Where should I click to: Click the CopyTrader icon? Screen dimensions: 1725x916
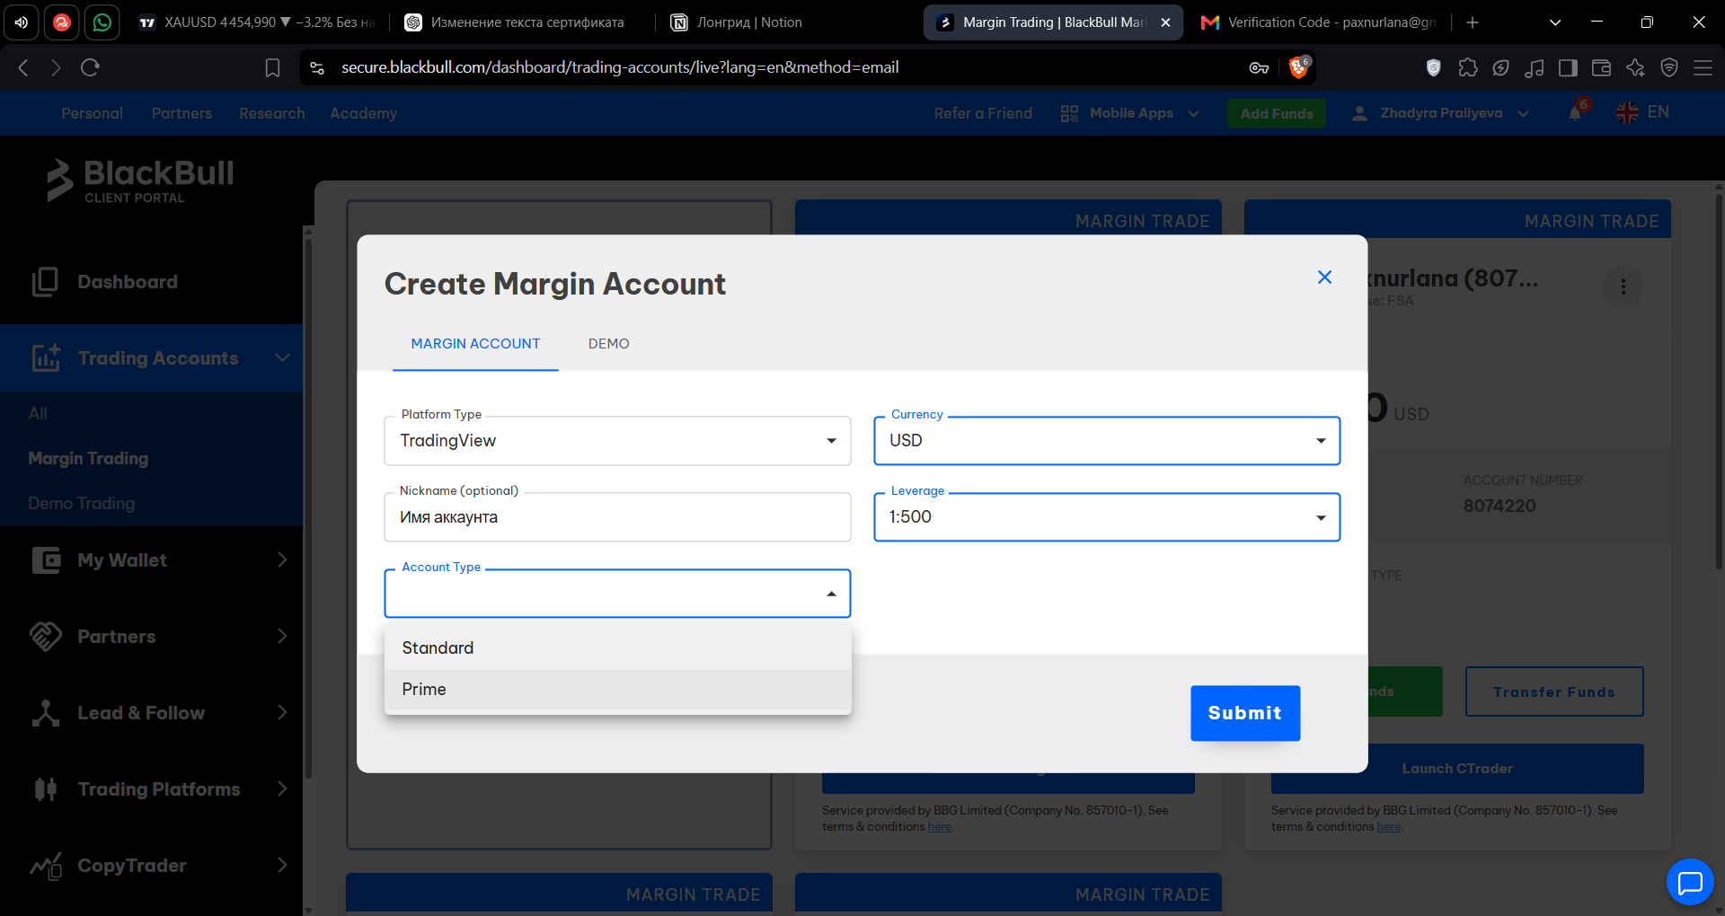[x=46, y=866]
